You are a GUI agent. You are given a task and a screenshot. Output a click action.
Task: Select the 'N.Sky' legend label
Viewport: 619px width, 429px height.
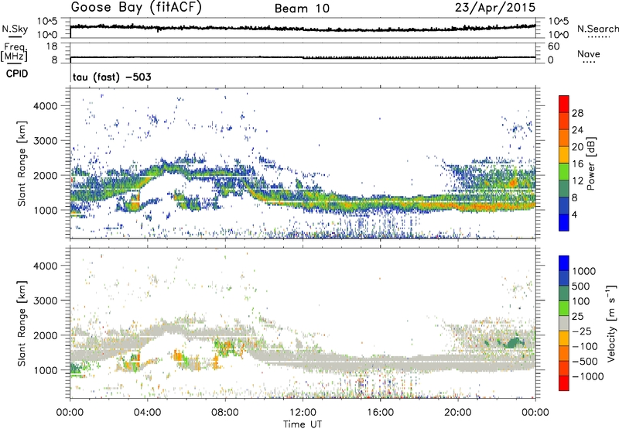(15, 29)
